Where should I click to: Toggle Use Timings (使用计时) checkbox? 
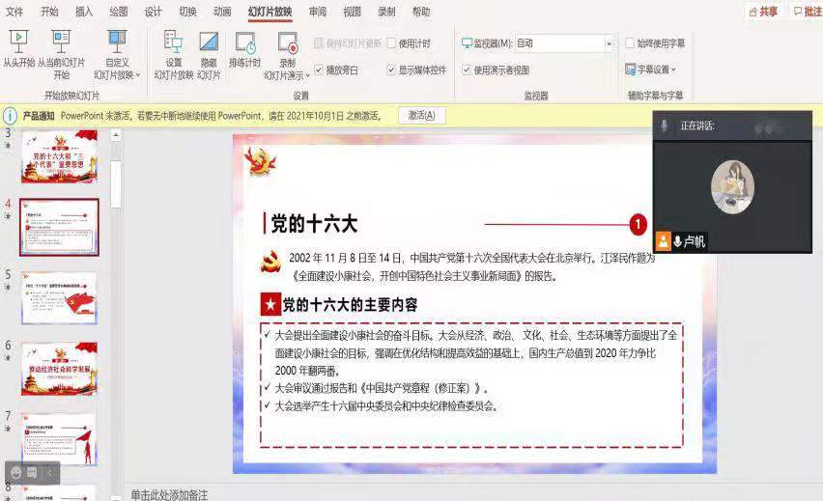[392, 43]
